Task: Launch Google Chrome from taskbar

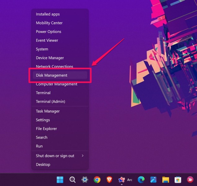Action: click(x=97, y=180)
